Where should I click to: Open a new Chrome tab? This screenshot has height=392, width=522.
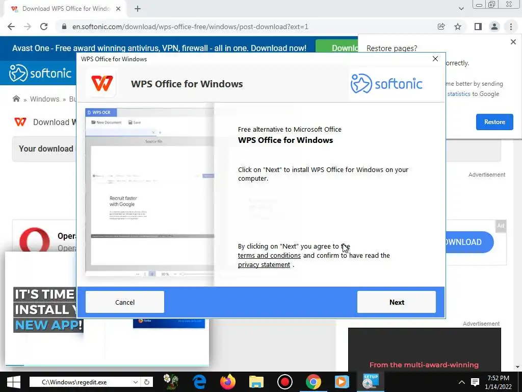click(138, 9)
